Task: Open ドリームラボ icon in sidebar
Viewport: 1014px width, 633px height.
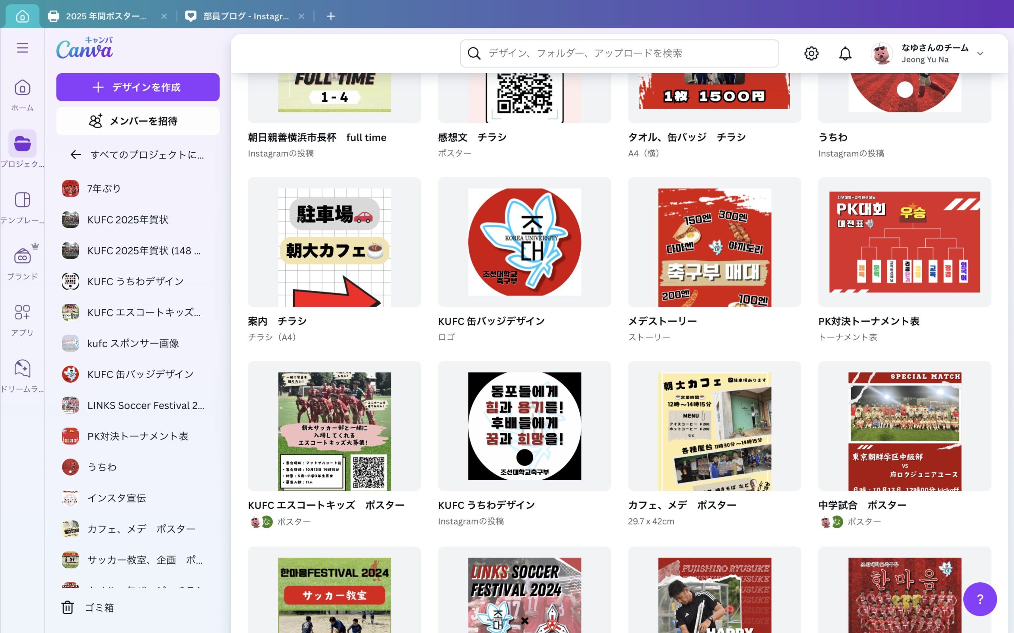Action: pos(22,368)
